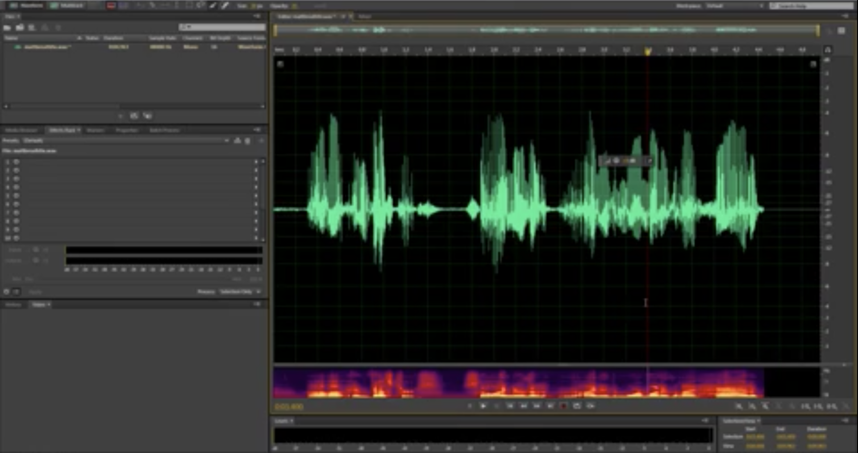This screenshot has height=453, width=858.
Task: Click the Apply button in Effects Rack
Action: coord(36,292)
